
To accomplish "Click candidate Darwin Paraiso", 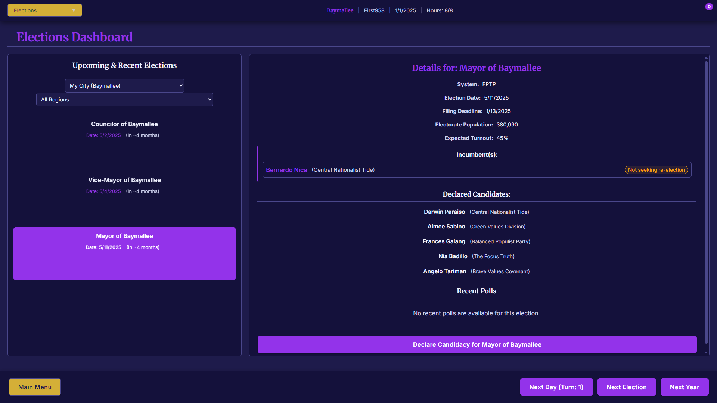I will [444, 212].
